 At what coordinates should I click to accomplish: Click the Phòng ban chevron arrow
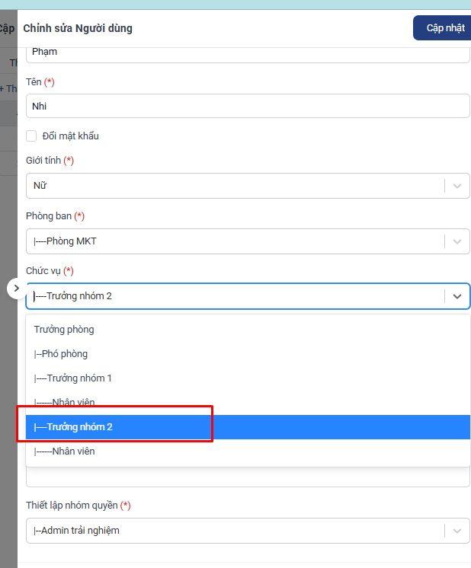click(x=457, y=241)
